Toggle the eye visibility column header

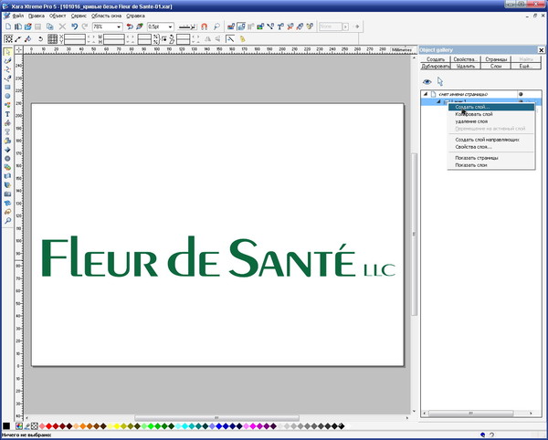427,82
